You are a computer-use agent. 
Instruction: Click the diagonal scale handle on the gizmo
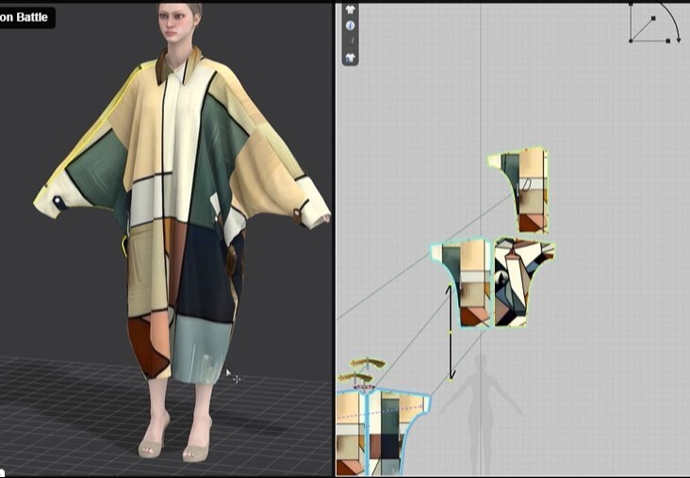653,18
